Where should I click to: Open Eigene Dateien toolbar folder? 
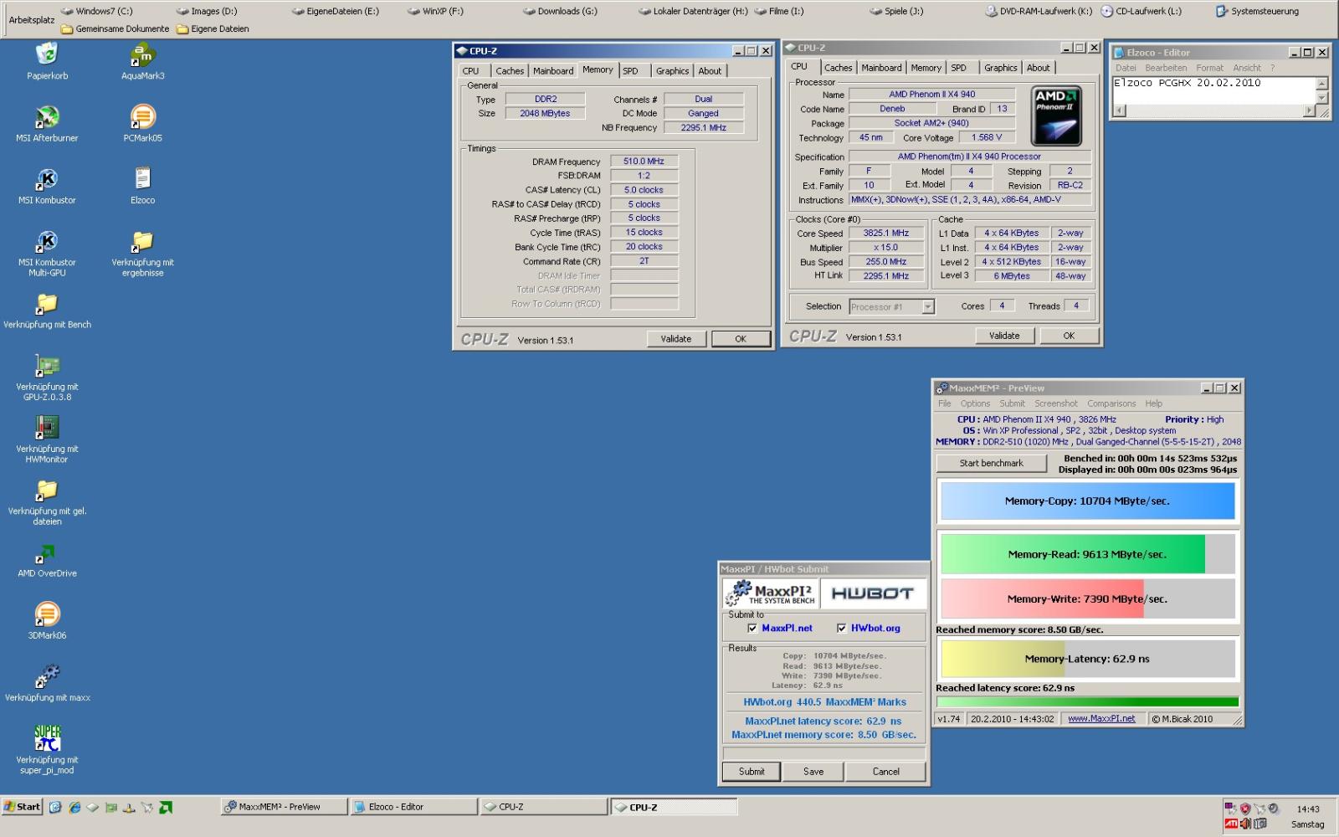213,28
